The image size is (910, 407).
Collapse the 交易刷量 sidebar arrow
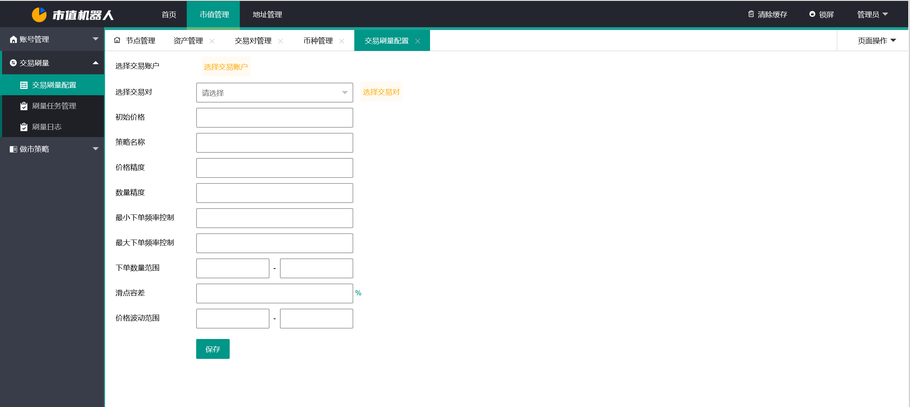[95, 62]
